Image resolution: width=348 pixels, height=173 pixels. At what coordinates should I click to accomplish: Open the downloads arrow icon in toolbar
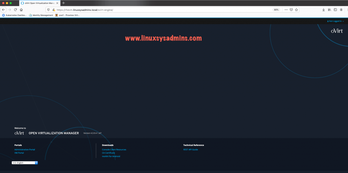(x=323, y=10)
